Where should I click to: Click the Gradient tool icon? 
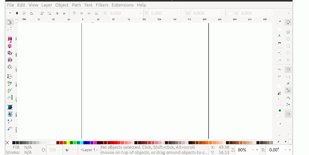pos(10,107)
